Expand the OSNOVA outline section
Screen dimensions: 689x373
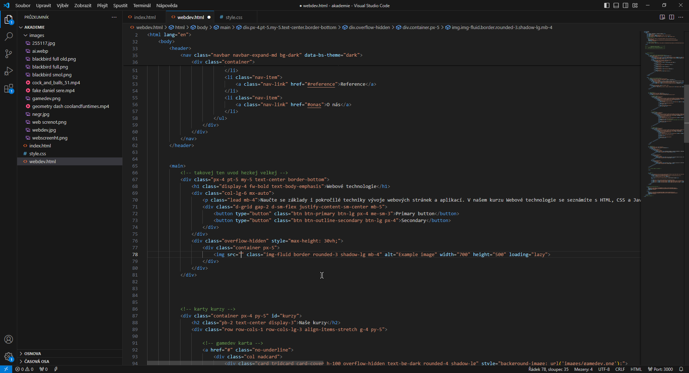(32, 354)
